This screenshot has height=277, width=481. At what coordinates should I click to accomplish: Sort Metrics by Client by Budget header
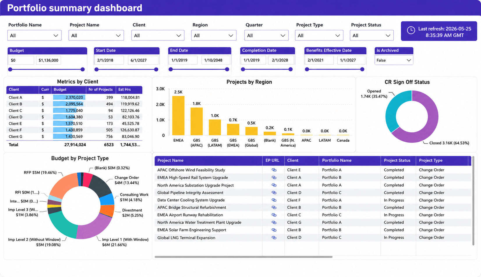point(60,90)
